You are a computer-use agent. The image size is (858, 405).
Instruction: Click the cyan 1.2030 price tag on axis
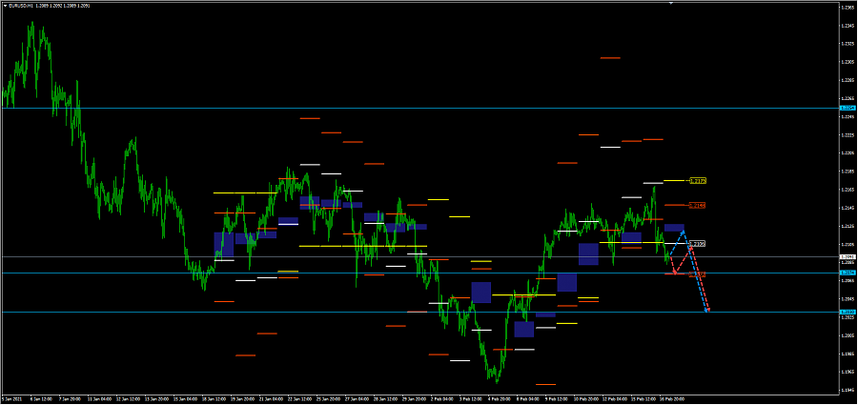click(x=848, y=312)
